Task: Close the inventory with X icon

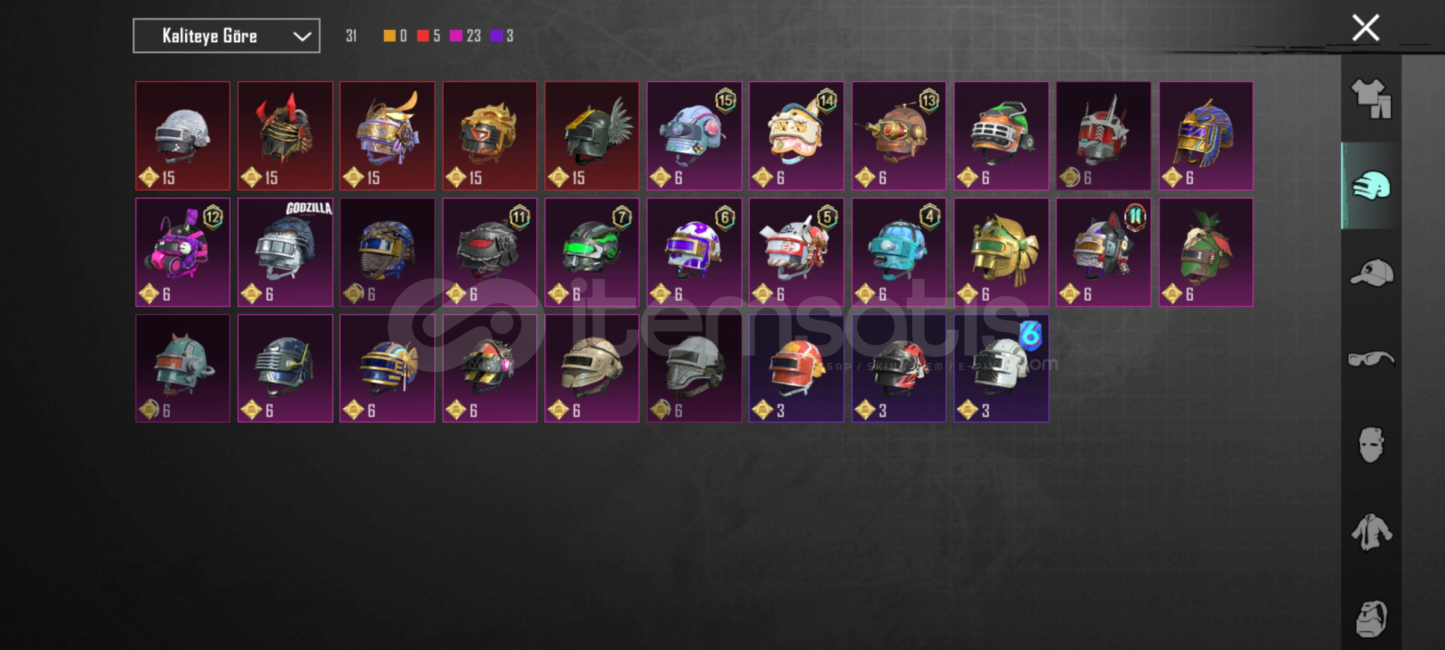Action: [x=1365, y=28]
